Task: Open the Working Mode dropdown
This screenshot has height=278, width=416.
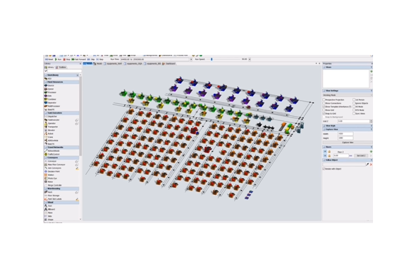Action: (x=348, y=95)
